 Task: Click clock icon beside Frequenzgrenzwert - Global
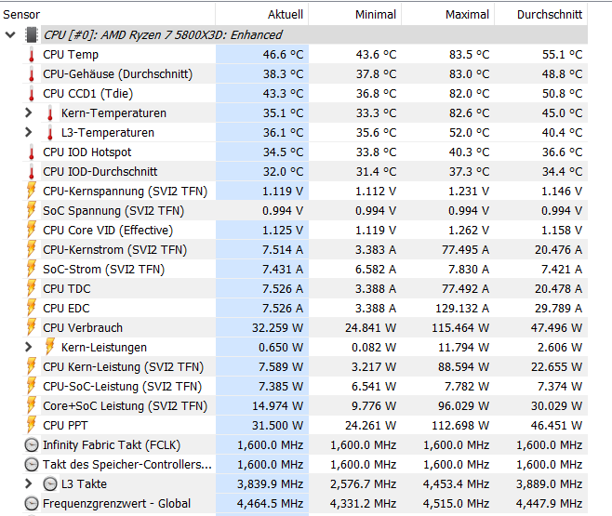coord(32,504)
